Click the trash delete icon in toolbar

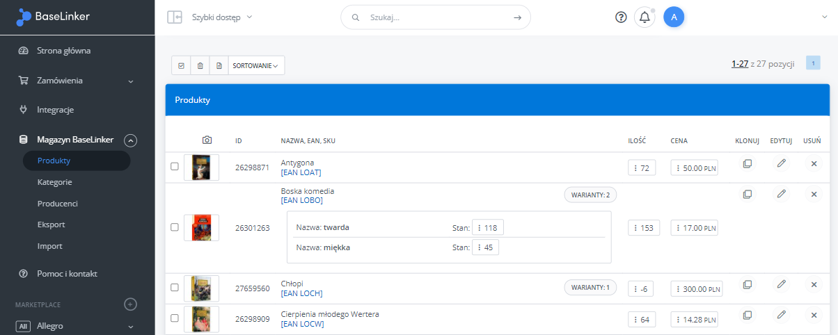click(x=200, y=66)
